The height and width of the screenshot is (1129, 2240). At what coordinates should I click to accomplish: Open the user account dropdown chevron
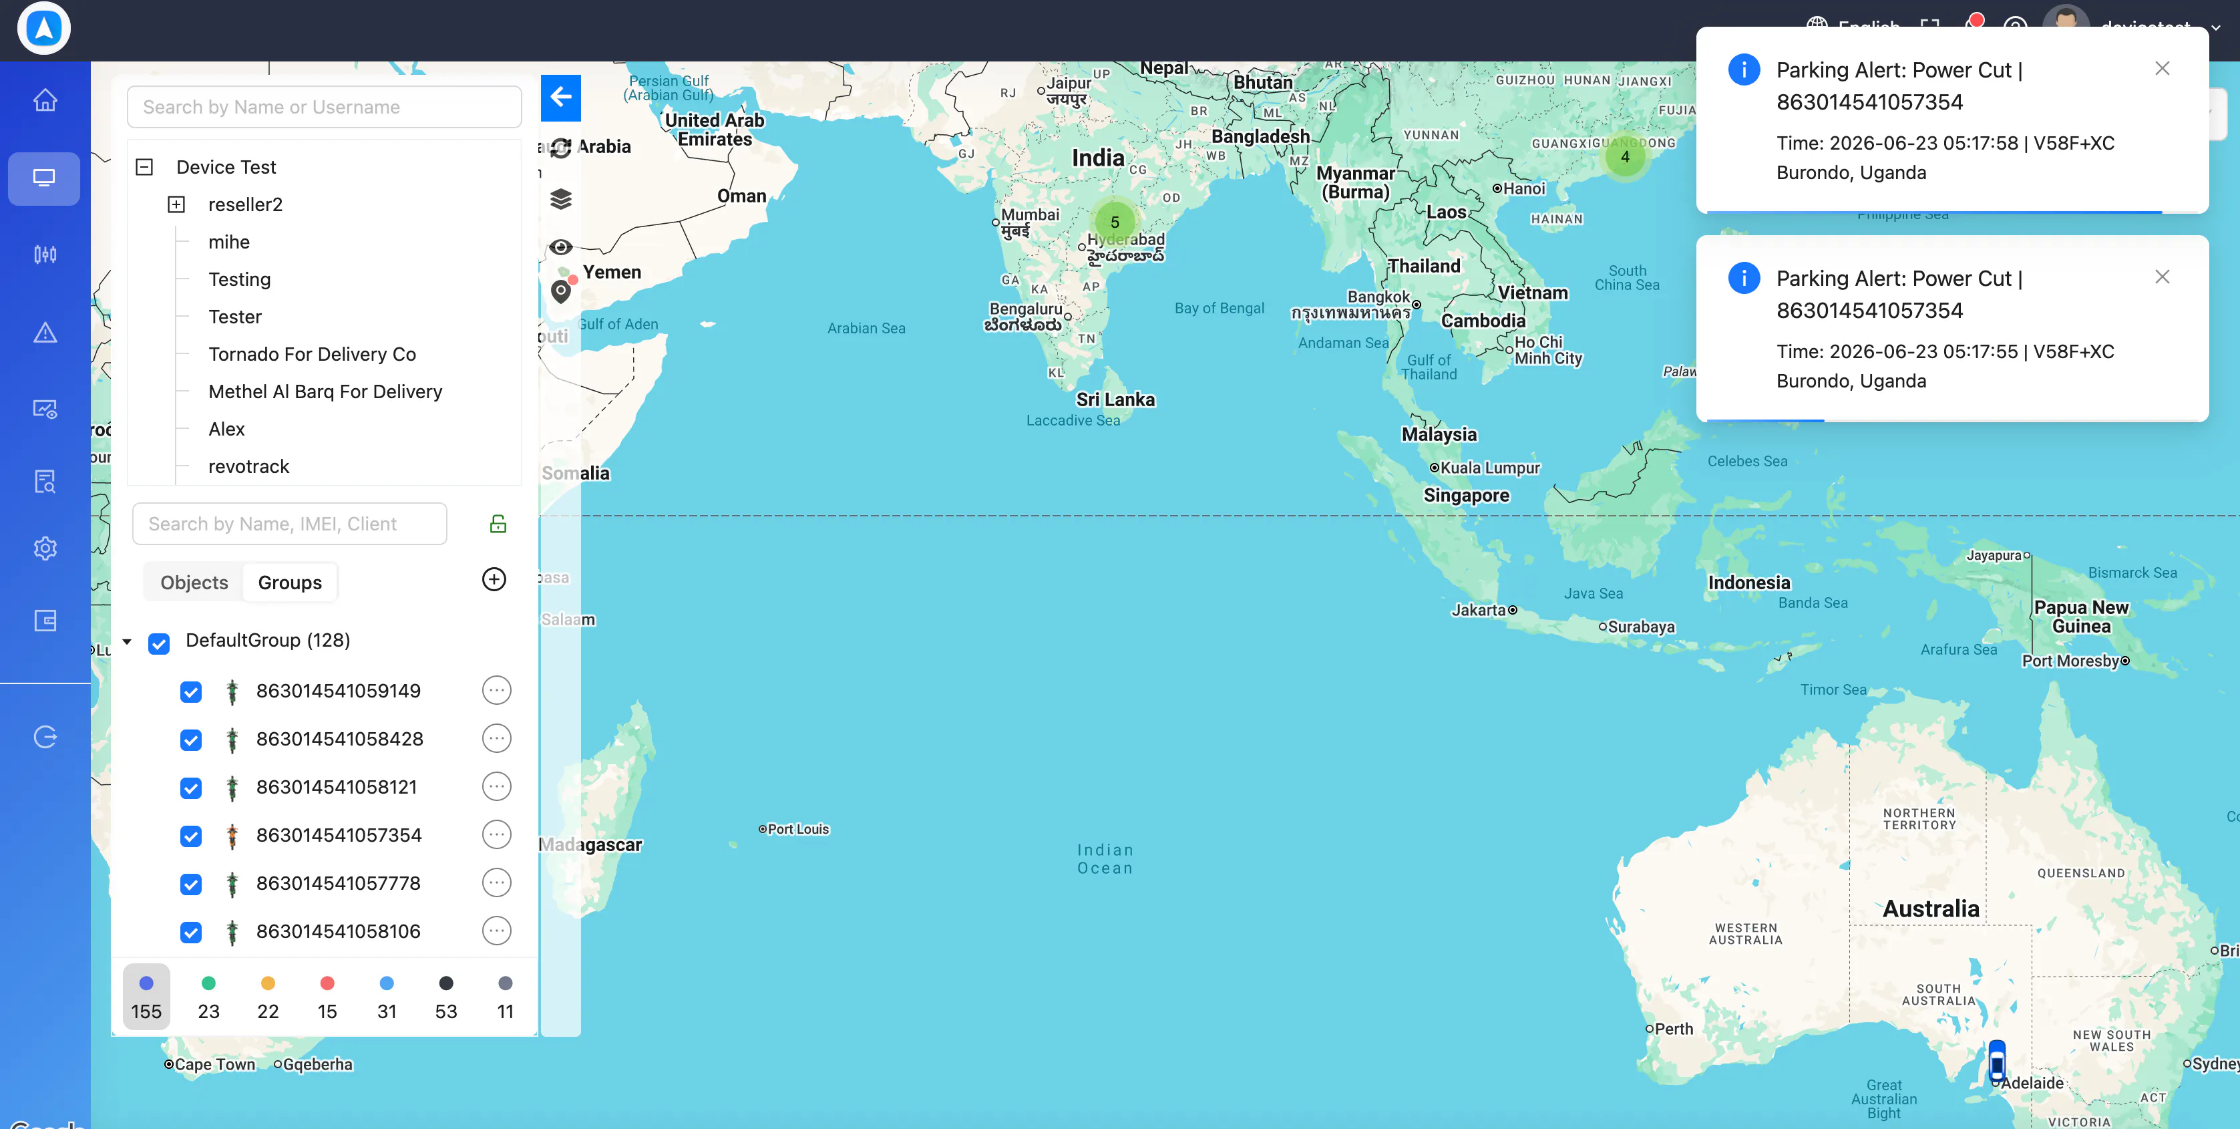coord(2217,27)
